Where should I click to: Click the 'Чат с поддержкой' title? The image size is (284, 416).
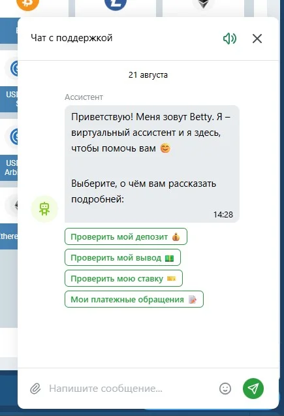point(72,38)
